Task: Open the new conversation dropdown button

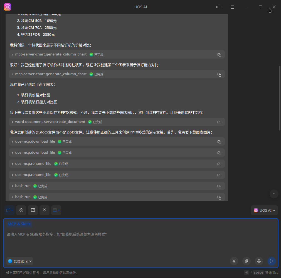Action: pyautogui.click(x=9, y=210)
